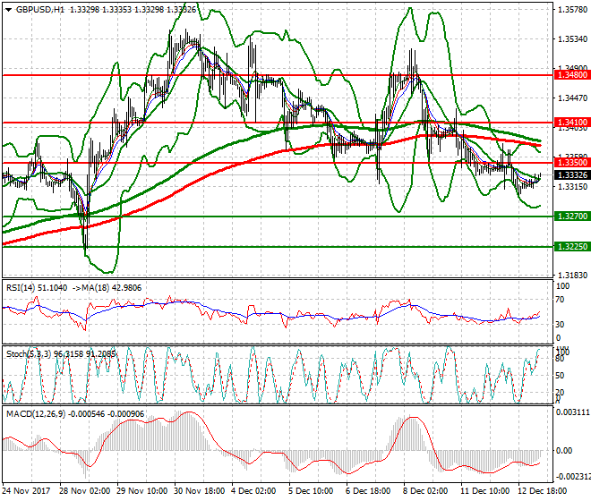Click the 24 Nov 2017 date label

(x=26, y=491)
